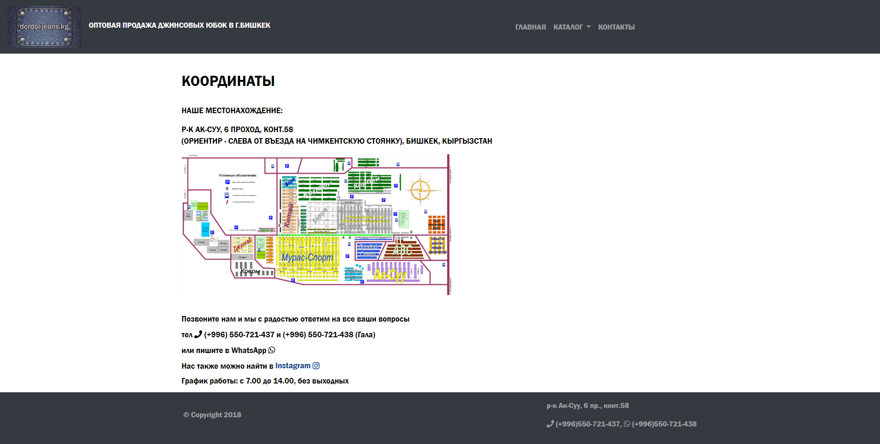Click the footer number (+996)550-721-438

point(664,424)
